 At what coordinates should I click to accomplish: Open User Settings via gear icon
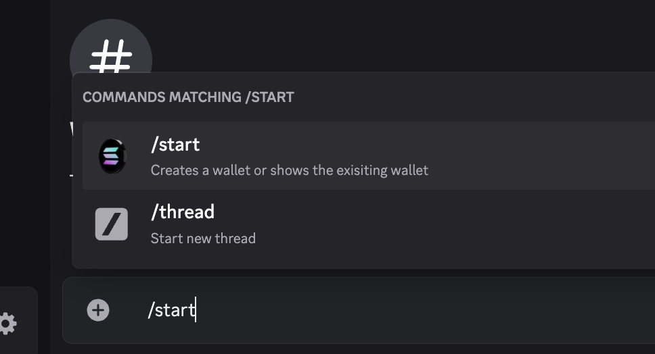tap(7, 324)
